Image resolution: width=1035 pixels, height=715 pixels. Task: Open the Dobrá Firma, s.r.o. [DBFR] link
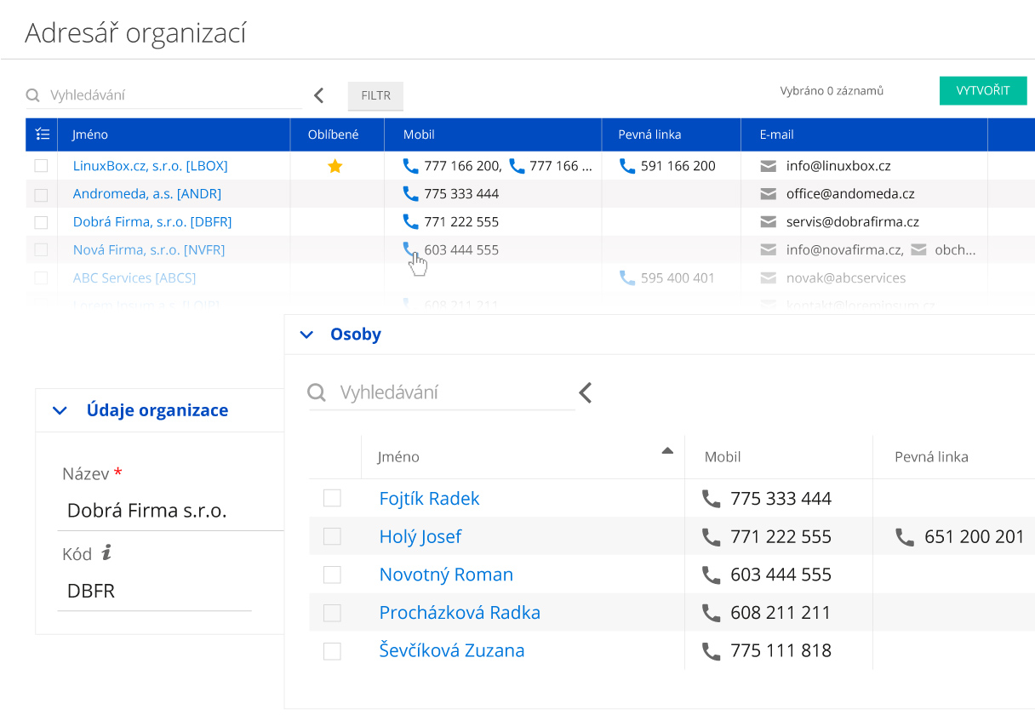pyautogui.click(x=152, y=222)
